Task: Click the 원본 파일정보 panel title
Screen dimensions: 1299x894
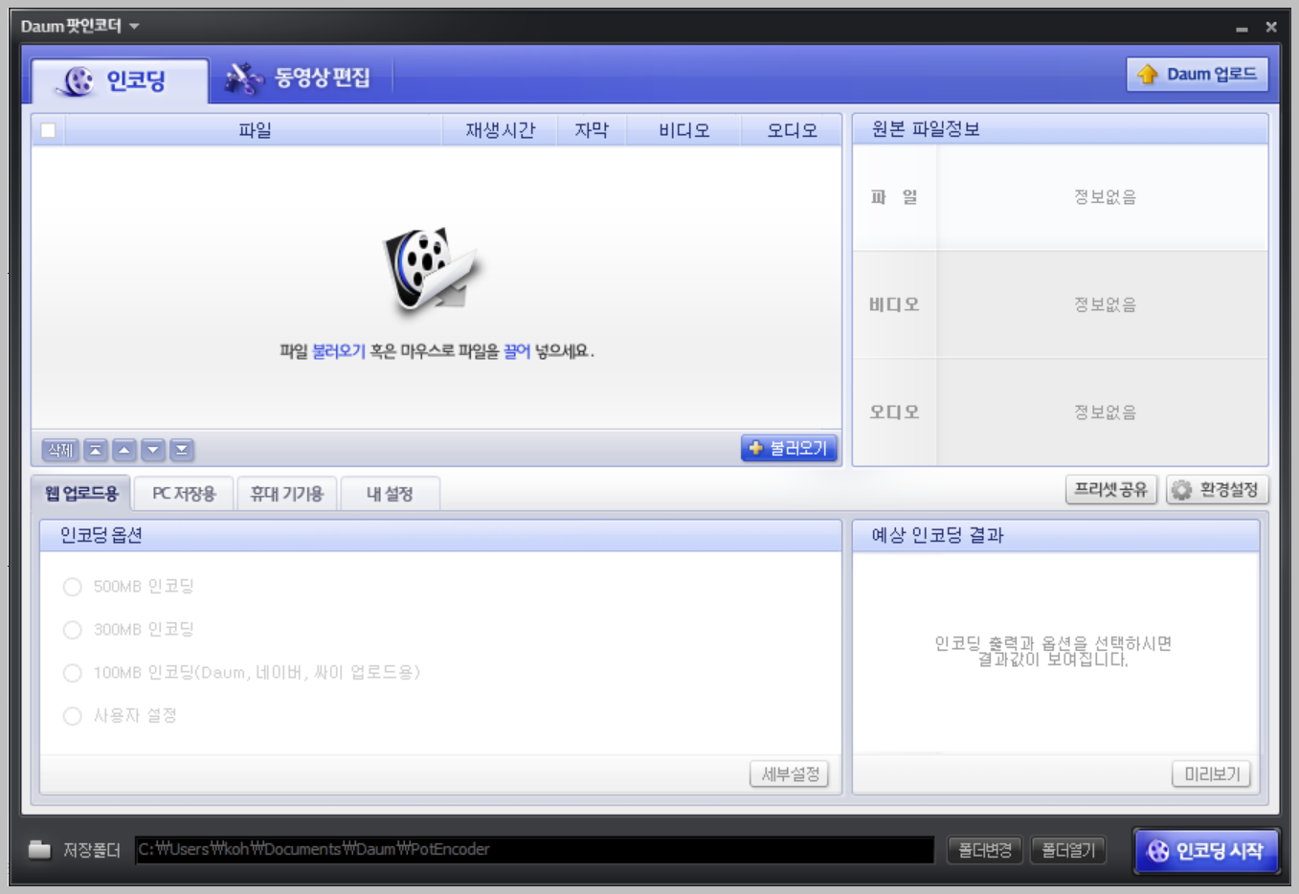Action: tap(926, 129)
